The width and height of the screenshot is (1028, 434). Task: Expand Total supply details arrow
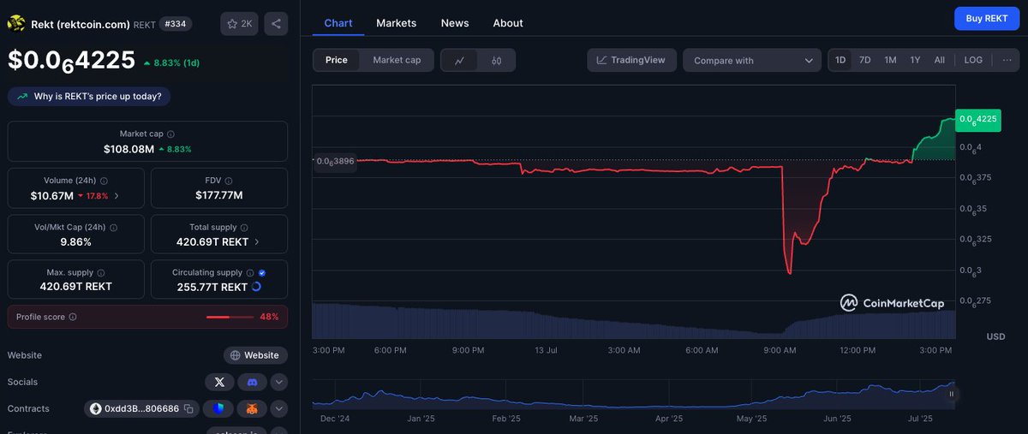[256, 241]
